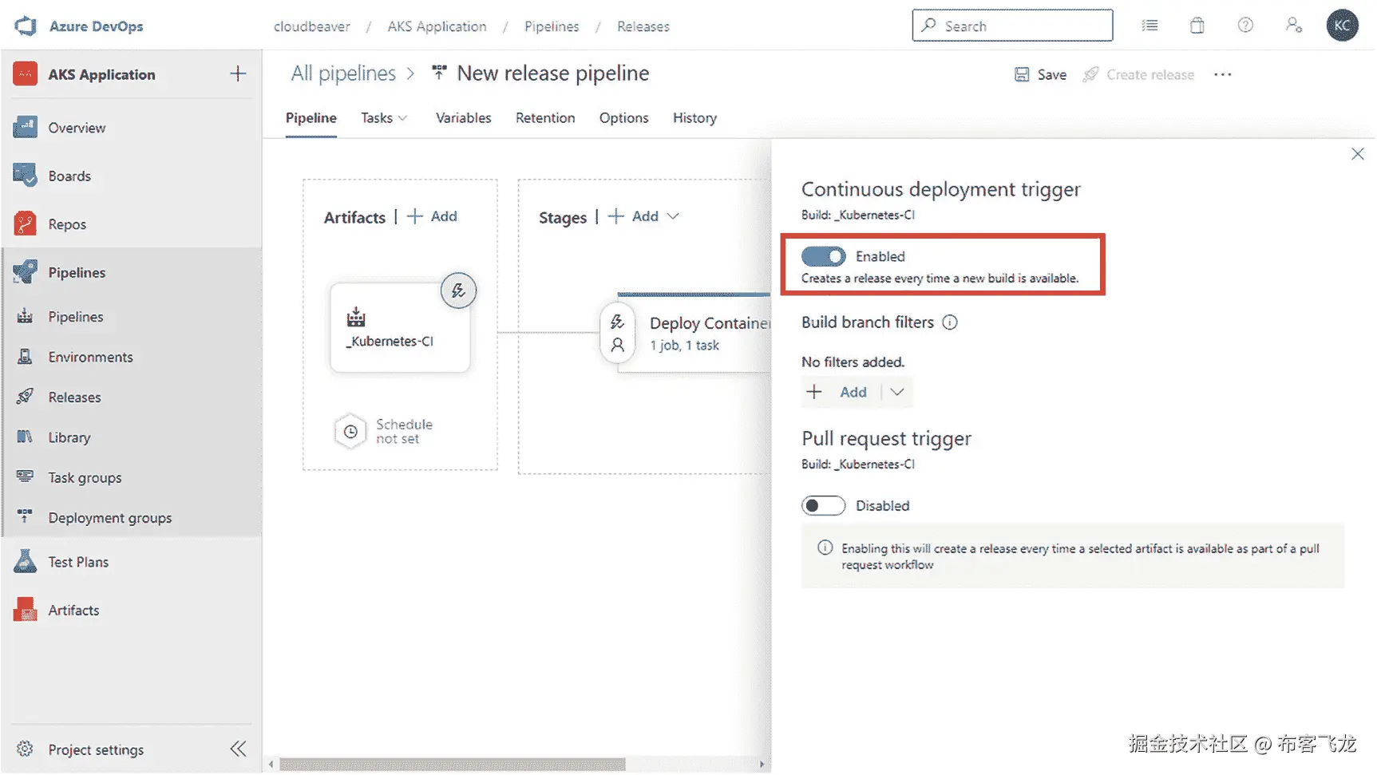
Task: Close the trigger settings panel
Action: (x=1358, y=153)
